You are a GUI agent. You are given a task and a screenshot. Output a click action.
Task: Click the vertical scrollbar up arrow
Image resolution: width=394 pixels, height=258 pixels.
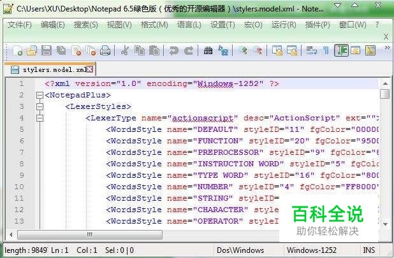[385, 83]
